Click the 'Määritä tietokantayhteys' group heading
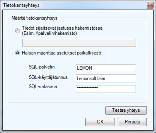This screenshot has height=133, width=156. pos(35,18)
